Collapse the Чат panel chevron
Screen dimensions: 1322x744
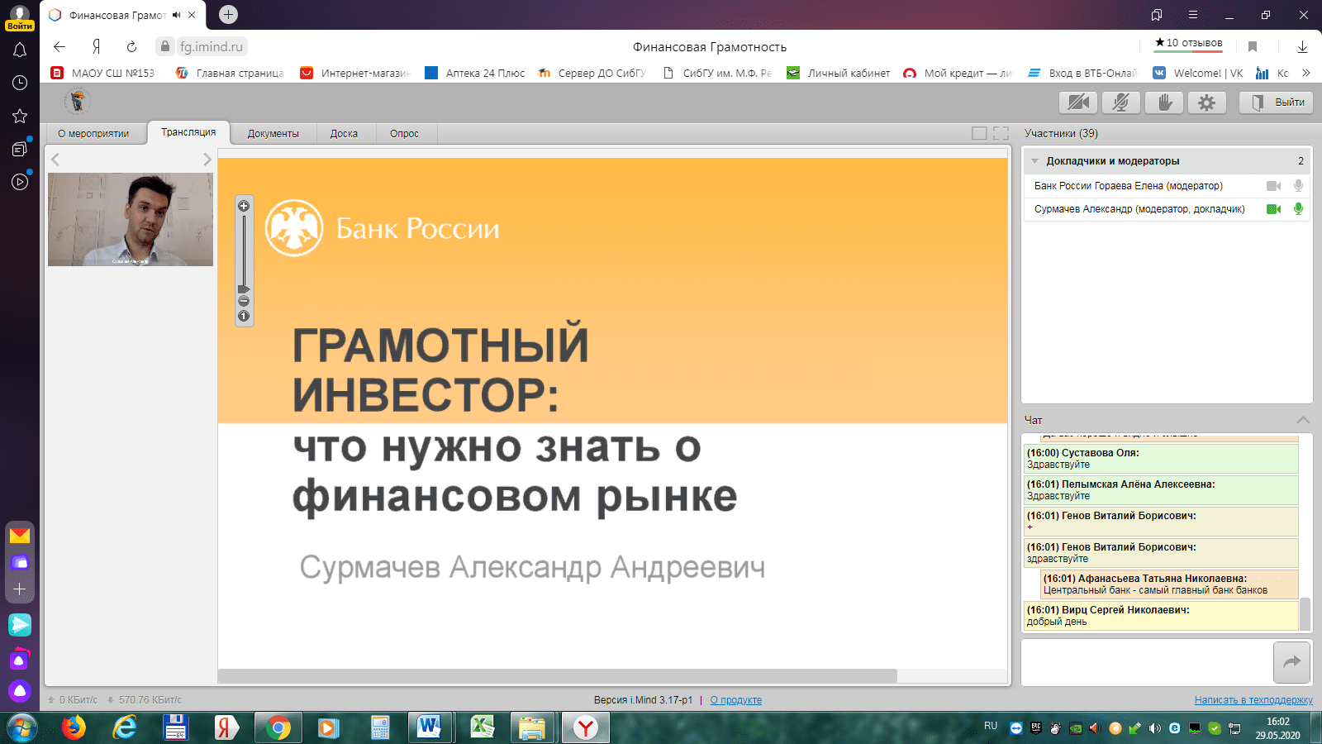coord(1303,420)
